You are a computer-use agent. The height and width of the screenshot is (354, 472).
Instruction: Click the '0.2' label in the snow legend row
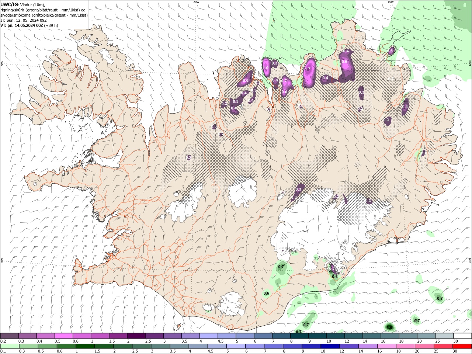[x=4, y=341]
